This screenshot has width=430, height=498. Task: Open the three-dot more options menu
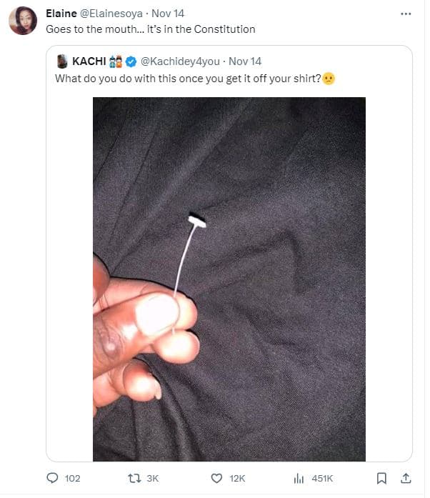[x=406, y=14]
